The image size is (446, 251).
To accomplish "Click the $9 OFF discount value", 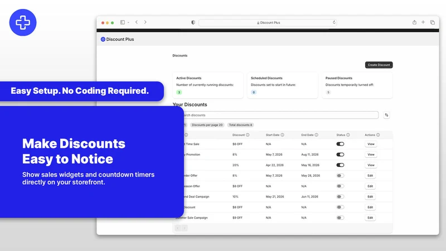I will pos(237,218).
